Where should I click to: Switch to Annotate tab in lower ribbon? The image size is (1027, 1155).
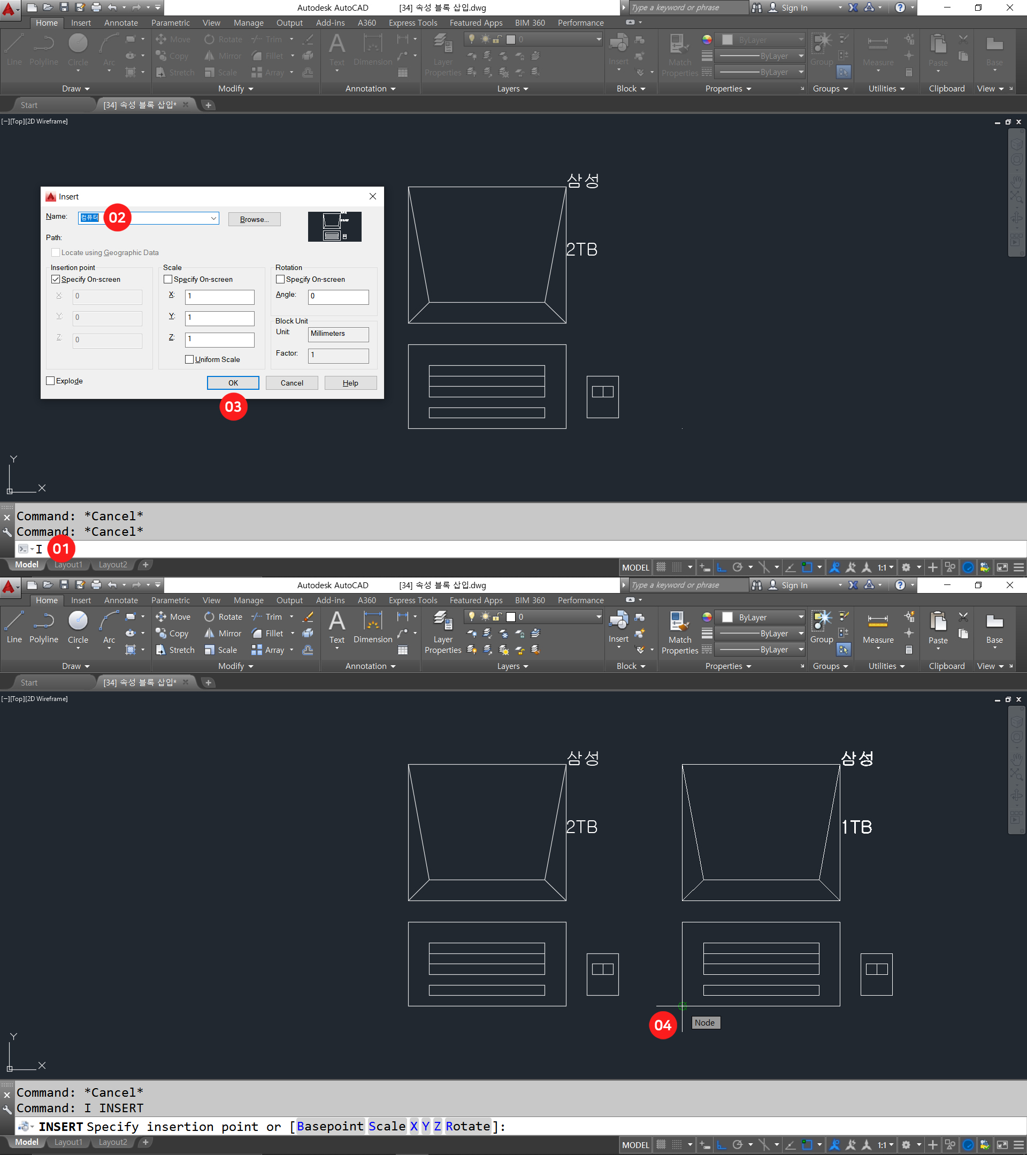tap(121, 600)
